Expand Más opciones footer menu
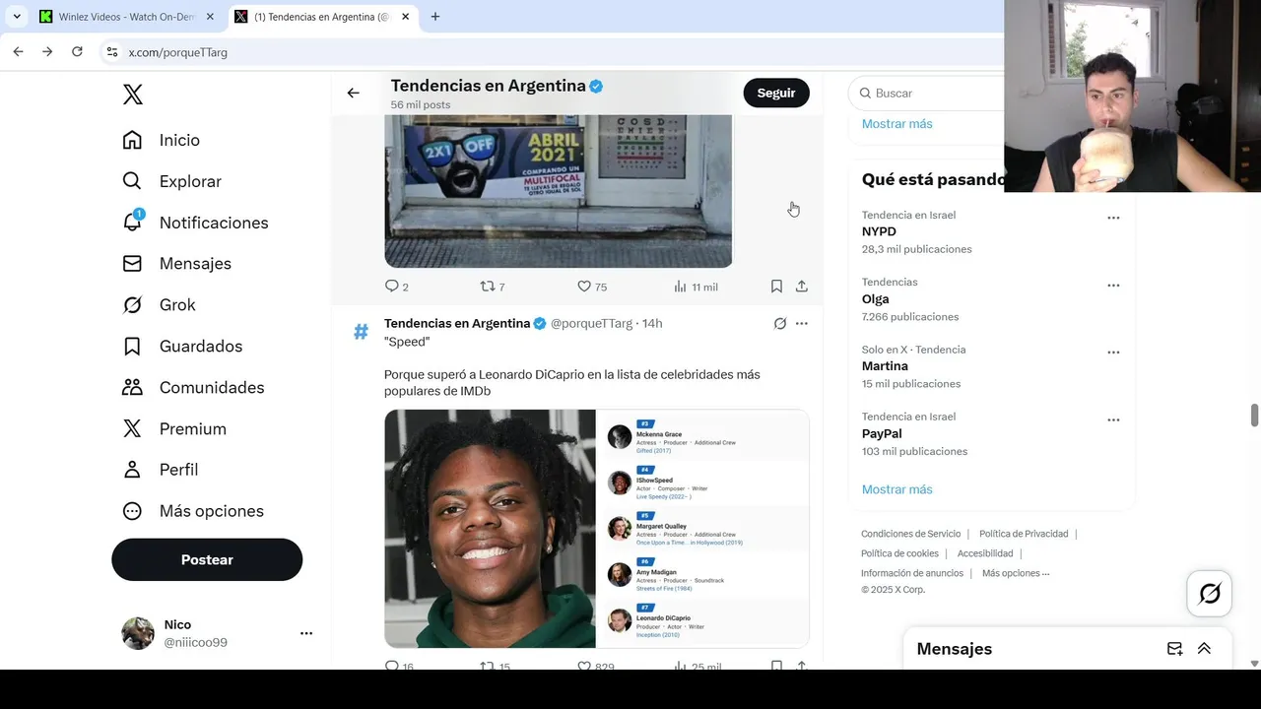The height and width of the screenshot is (709, 1261). pyautogui.click(x=1016, y=573)
